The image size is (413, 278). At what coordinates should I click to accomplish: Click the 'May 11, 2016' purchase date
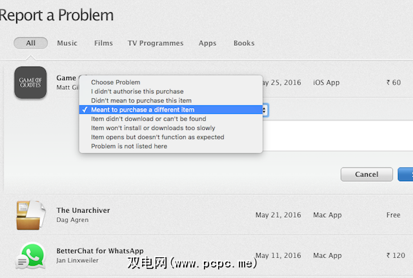point(278,255)
